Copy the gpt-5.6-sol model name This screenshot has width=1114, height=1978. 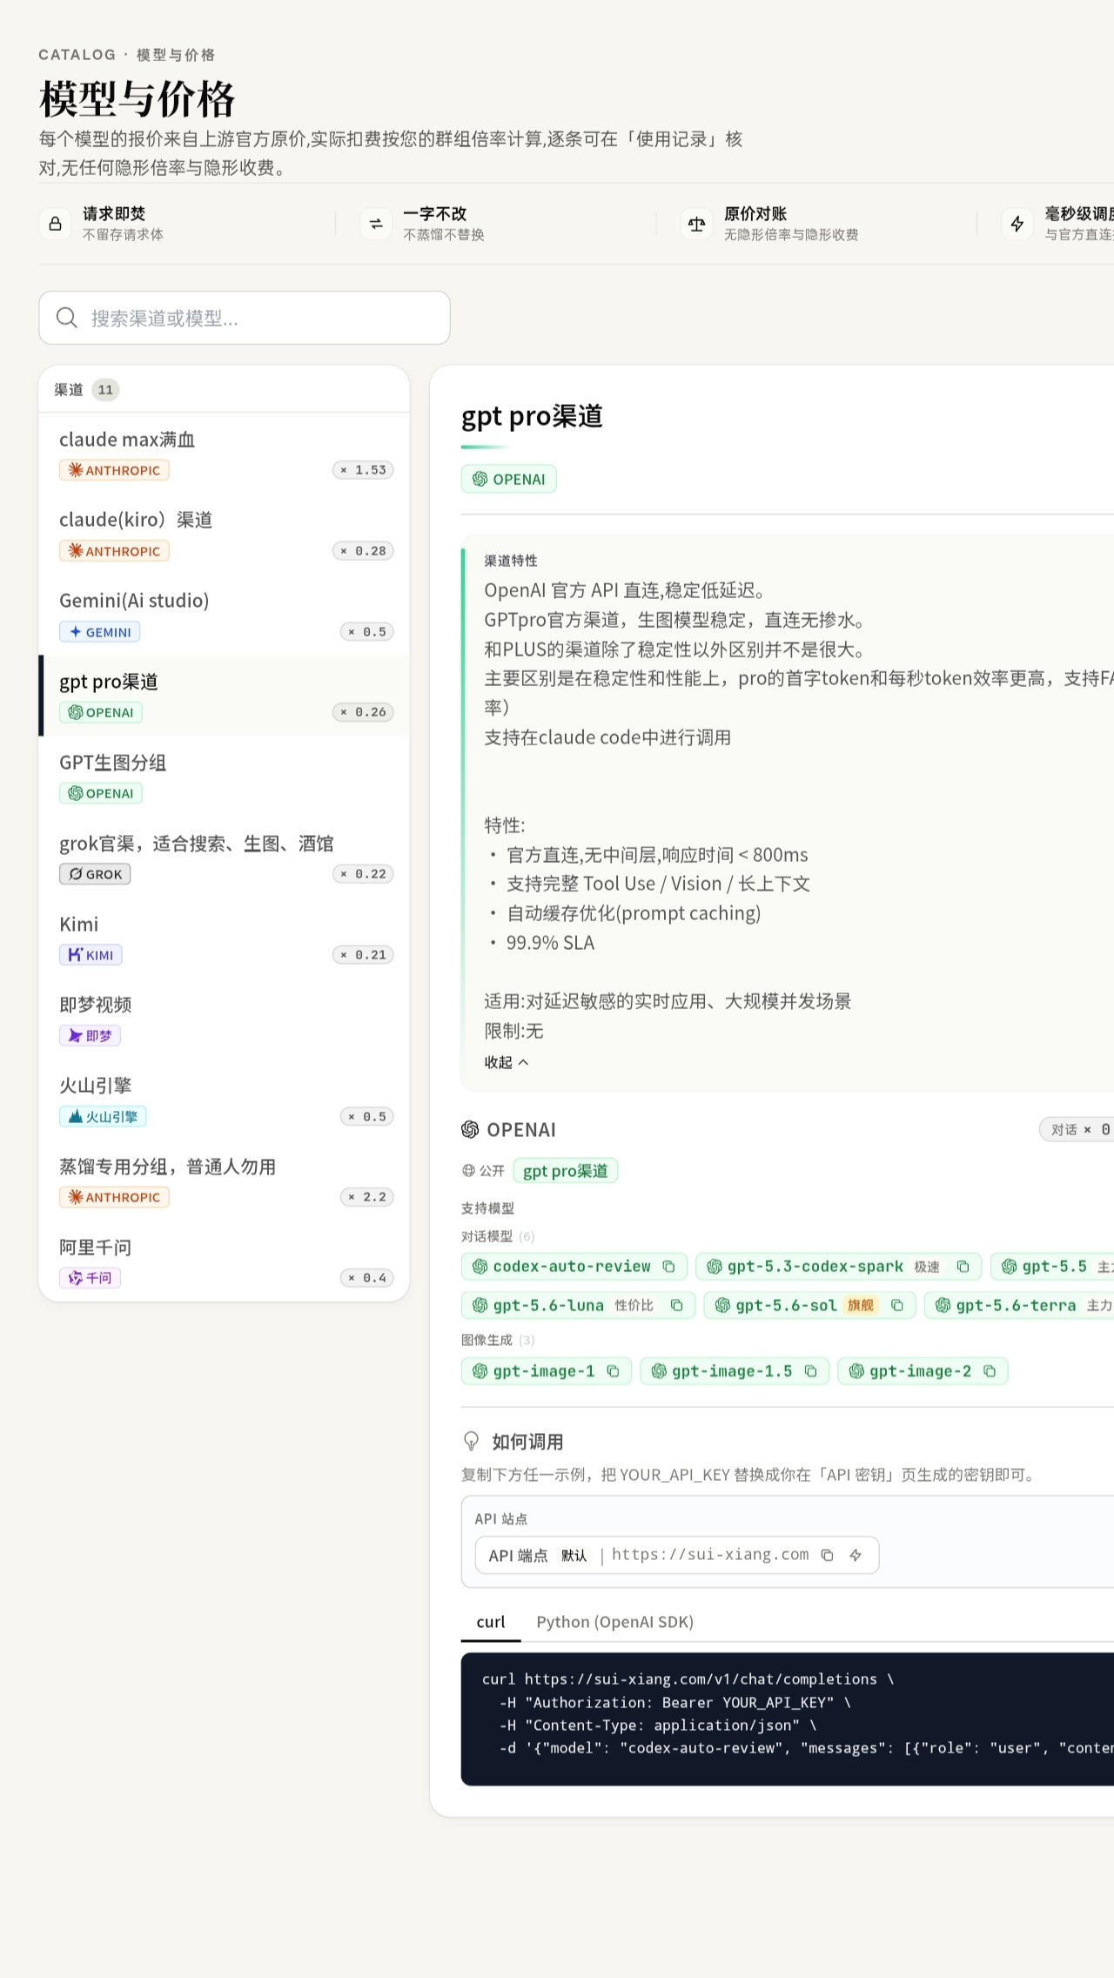pyautogui.click(x=896, y=1305)
